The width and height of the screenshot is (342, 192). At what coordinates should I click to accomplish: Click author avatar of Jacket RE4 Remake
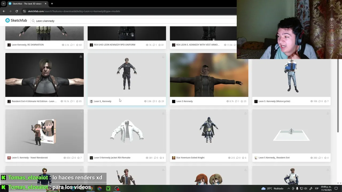click(x=91, y=158)
